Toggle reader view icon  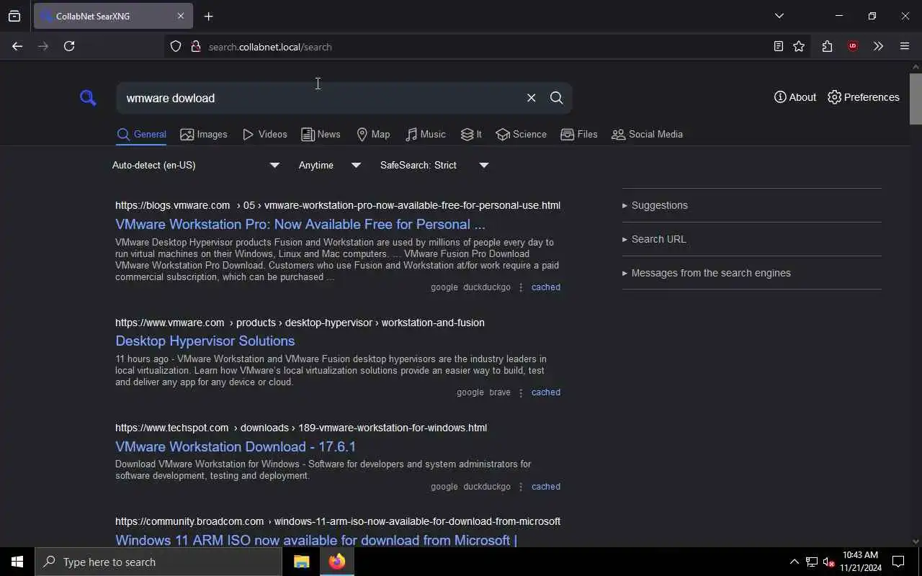779,46
